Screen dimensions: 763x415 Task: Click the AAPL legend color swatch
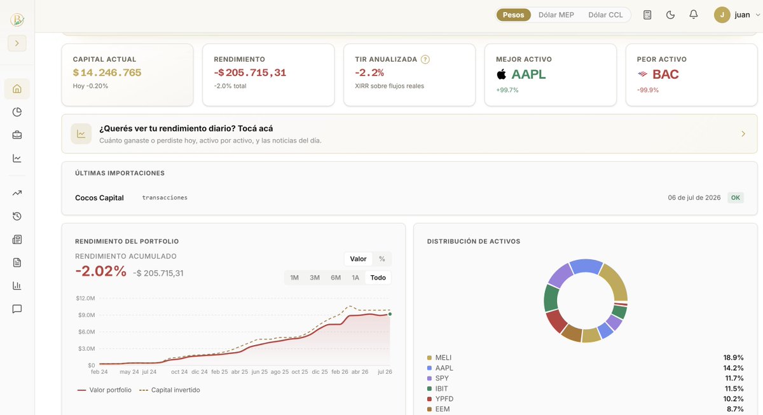pos(429,368)
